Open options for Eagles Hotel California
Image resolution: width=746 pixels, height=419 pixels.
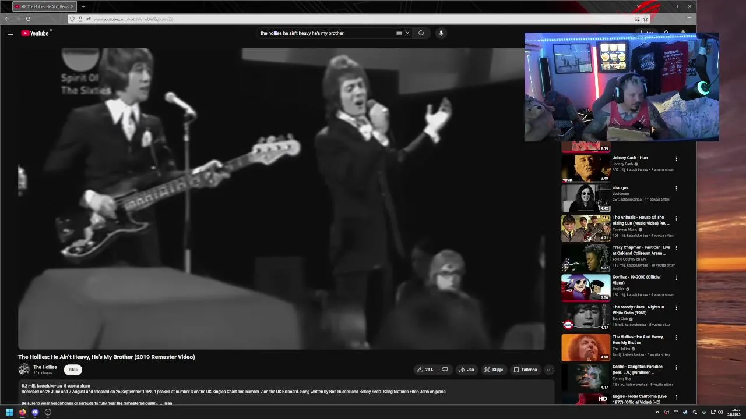point(676,397)
